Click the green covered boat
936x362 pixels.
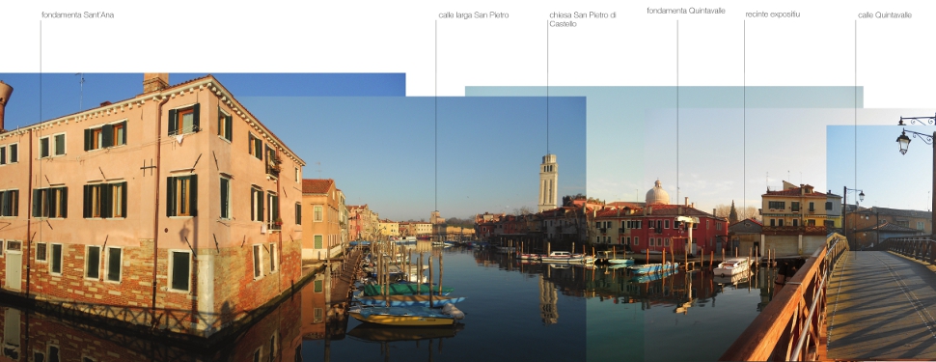407,290
